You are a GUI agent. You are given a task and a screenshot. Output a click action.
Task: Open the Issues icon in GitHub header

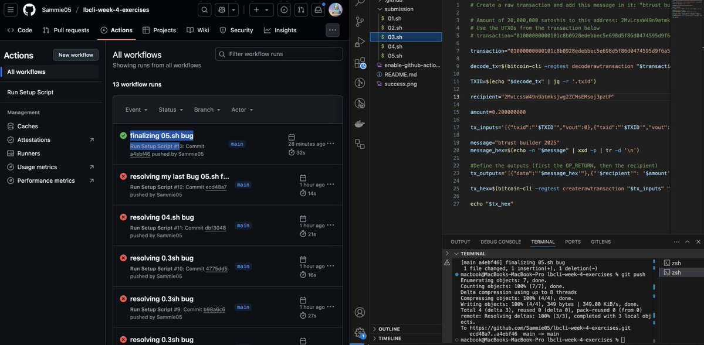pos(284,10)
